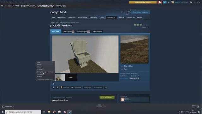Open the Обзоры hub tab
The image size is (202, 114).
point(140,17)
